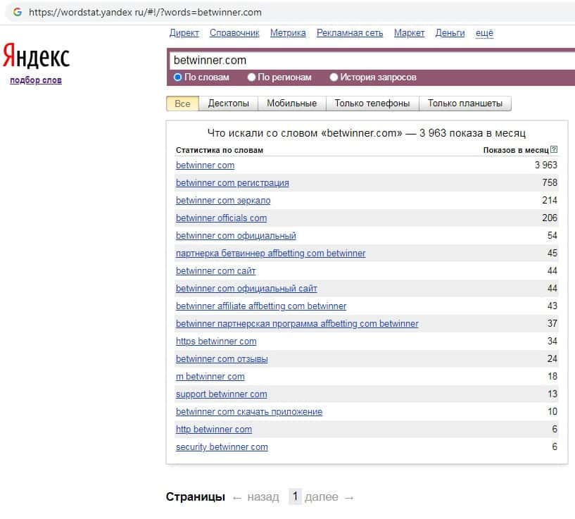Viewport: 575px width, 519px height.
Task: Open the security betwinner com keyword link
Action: [x=222, y=447]
